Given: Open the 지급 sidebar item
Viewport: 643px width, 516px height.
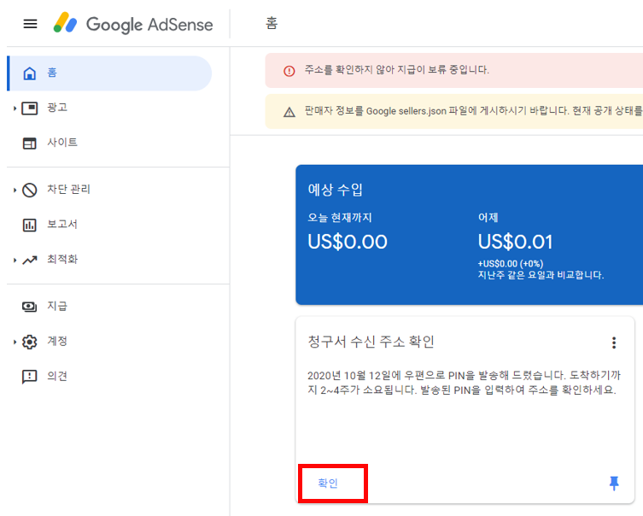Looking at the screenshot, I should click(x=110, y=307).
